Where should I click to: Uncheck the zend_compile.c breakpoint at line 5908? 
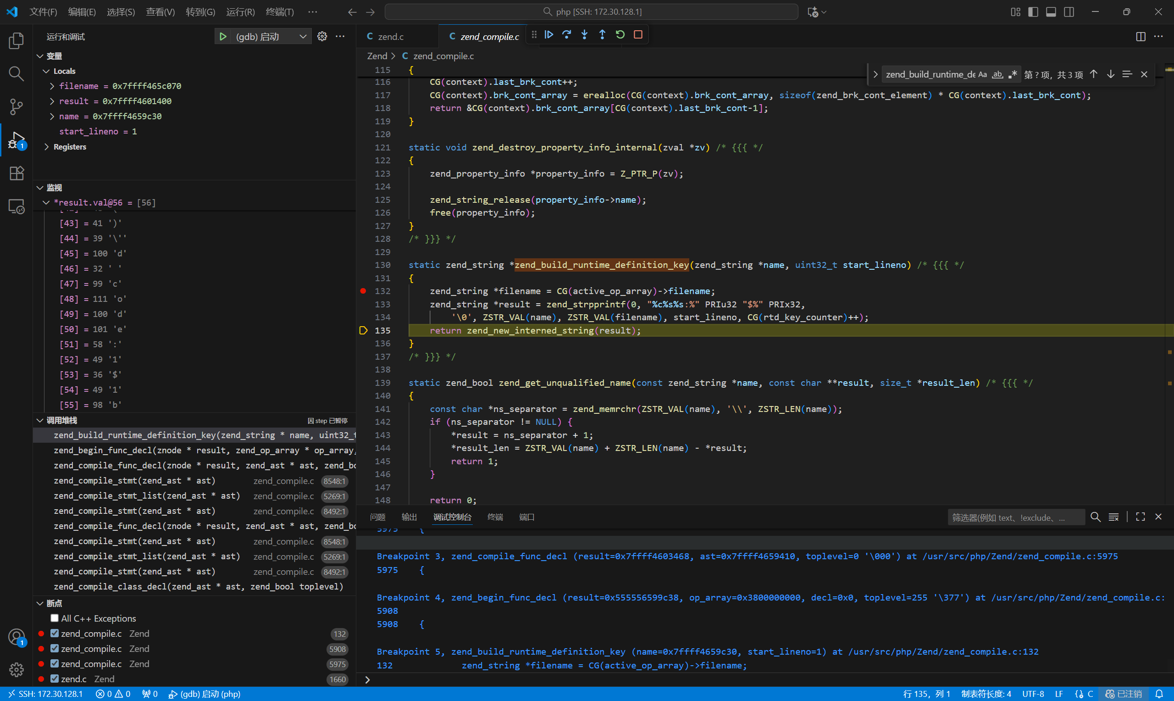tap(55, 648)
